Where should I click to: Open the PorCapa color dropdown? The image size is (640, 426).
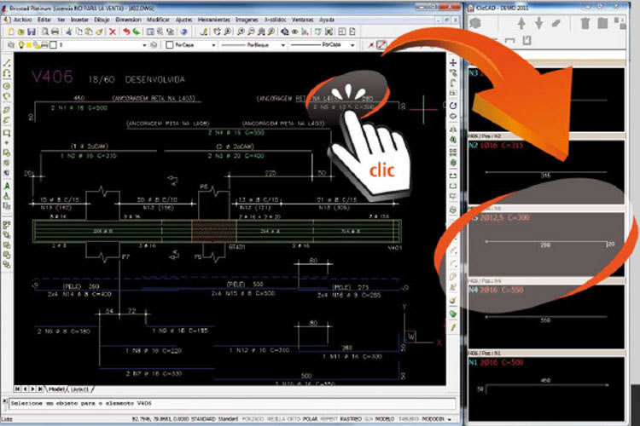click(x=213, y=45)
